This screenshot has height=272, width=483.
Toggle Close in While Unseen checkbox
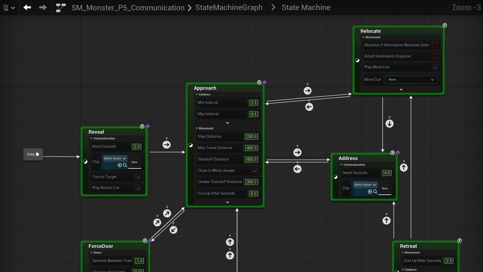pos(255,171)
